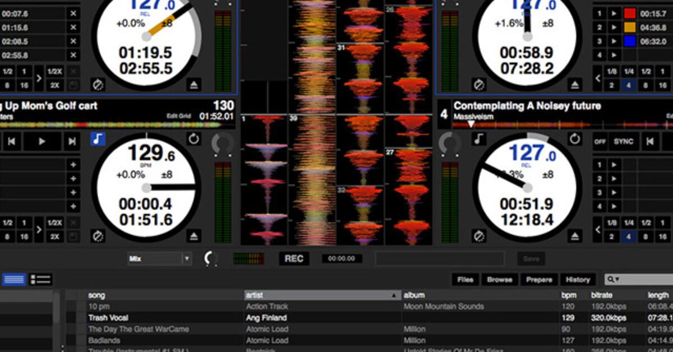This screenshot has width=673, height=352.
Task: Toggle the REC recording button
Action: click(x=294, y=259)
